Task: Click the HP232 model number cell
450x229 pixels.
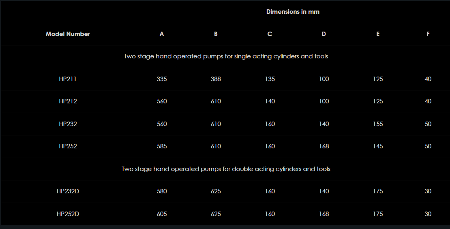Action: pos(68,124)
